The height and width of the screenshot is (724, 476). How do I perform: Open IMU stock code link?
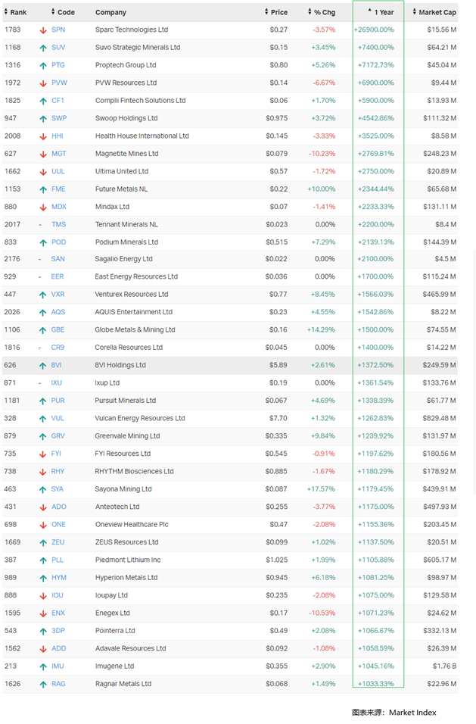pyautogui.click(x=58, y=666)
